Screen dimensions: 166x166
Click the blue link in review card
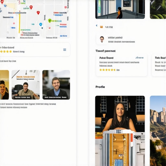click(x=139, y=58)
